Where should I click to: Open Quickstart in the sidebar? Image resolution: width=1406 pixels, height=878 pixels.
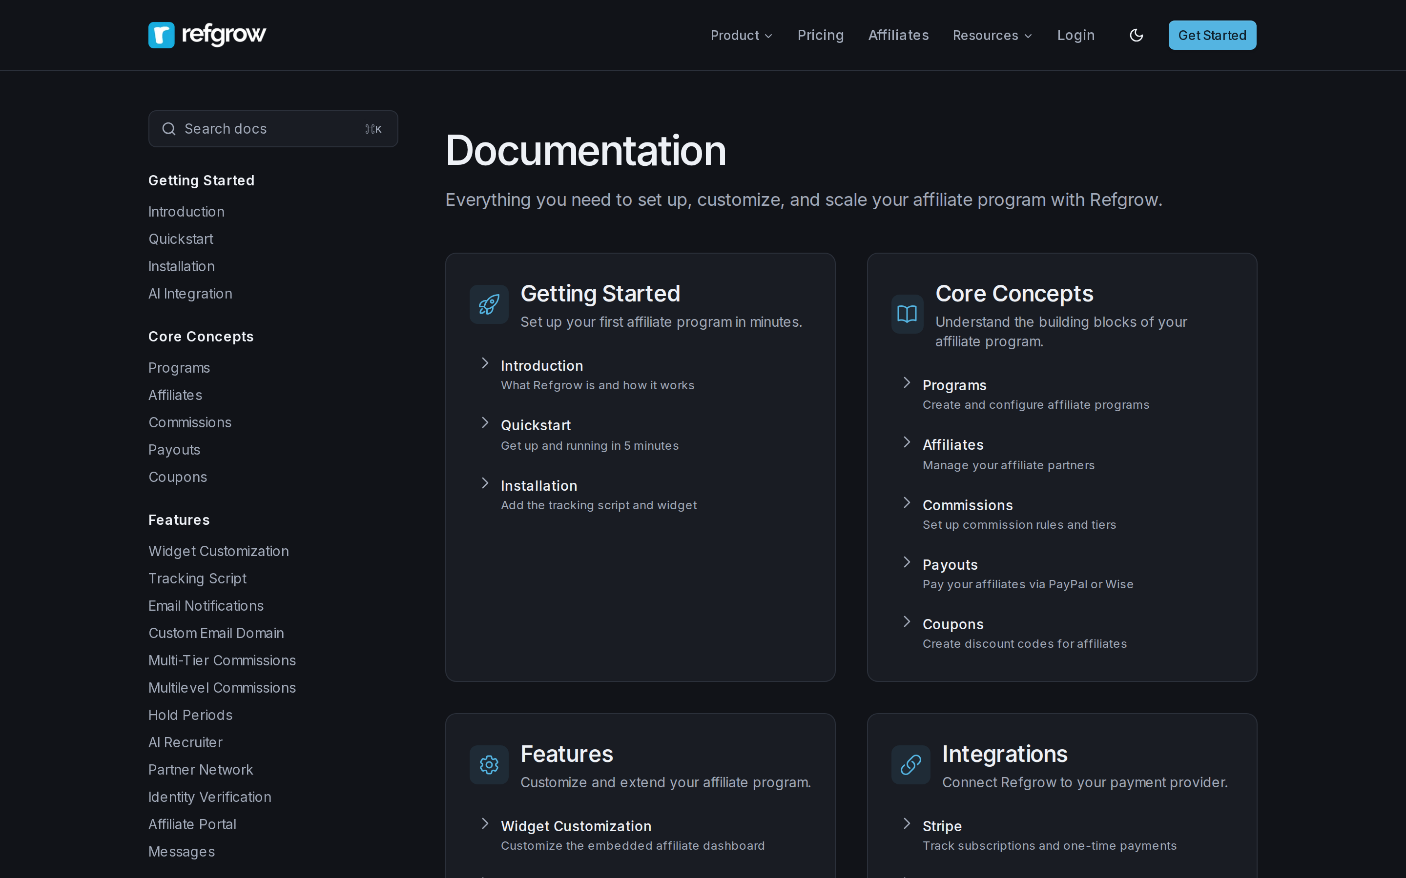pyautogui.click(x=181, y=239)
